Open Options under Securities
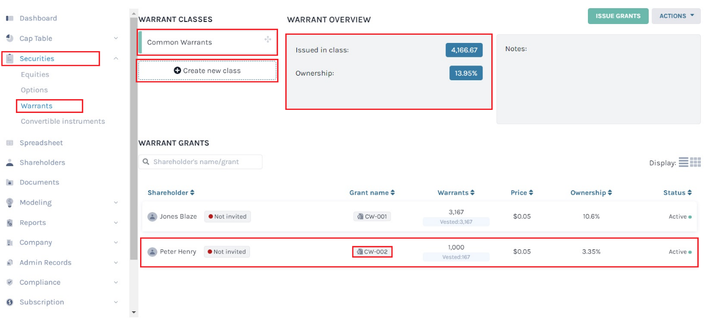 coord(34,90)
